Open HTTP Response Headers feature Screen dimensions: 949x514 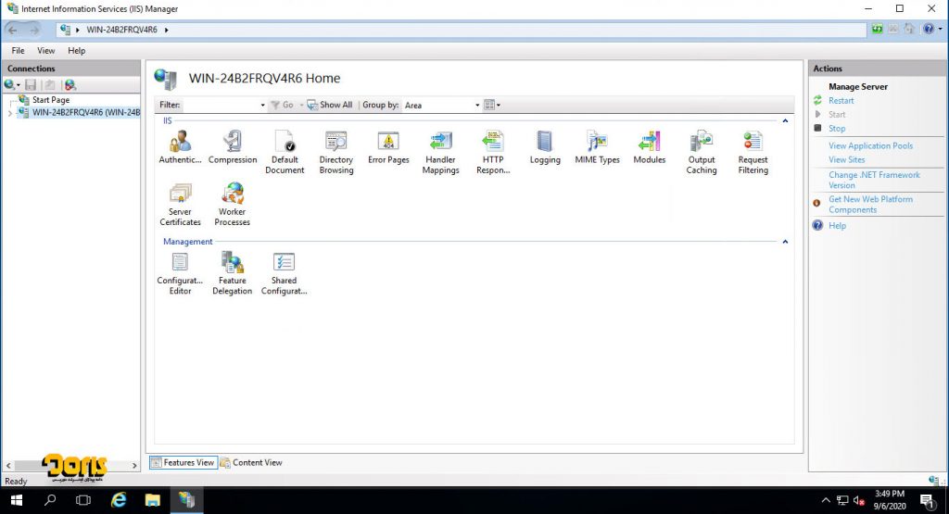tap(493, 153)
